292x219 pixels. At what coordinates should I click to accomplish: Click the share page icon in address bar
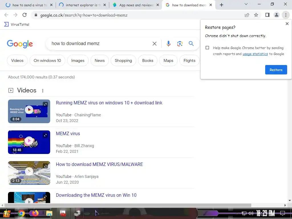pos(247,15)
